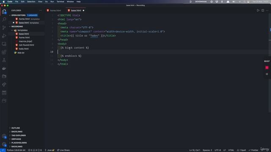Open not-found.html file
The image size is (271, 152).
[x=26, y=45]
